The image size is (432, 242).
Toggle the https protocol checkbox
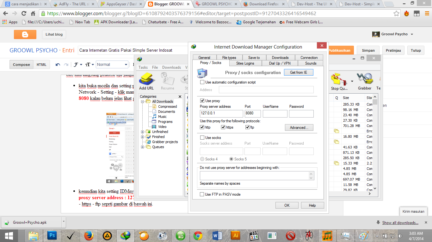(223, 127)
